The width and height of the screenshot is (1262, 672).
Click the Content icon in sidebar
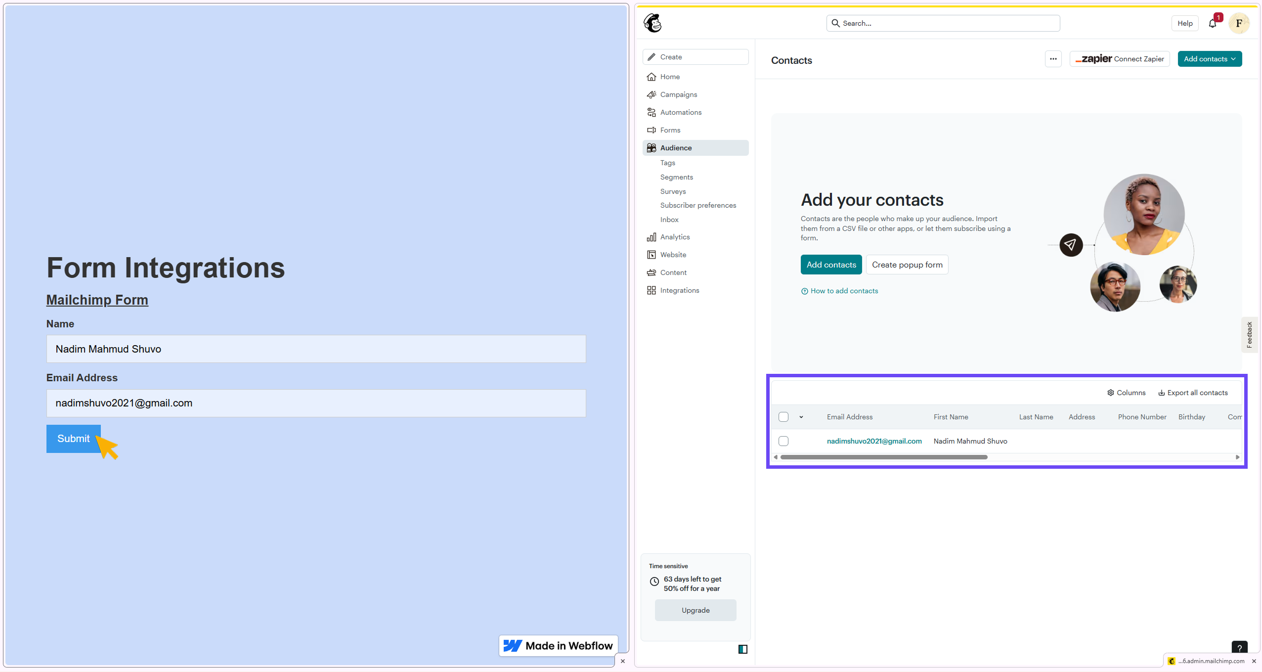pyautogui.click(x=652, y=272)
